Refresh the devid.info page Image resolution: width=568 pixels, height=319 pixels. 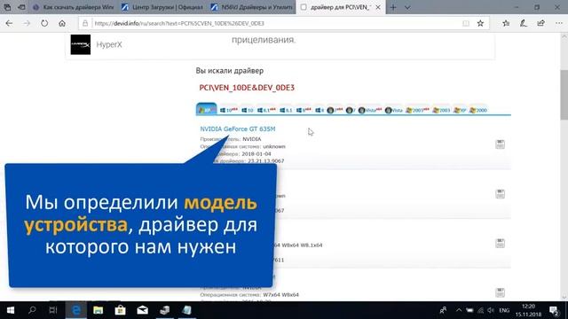click(44, 23)
